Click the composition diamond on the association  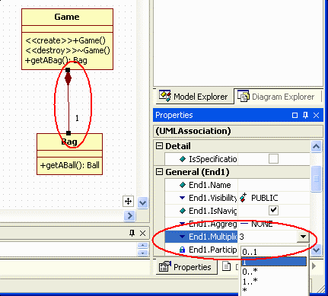68,78
